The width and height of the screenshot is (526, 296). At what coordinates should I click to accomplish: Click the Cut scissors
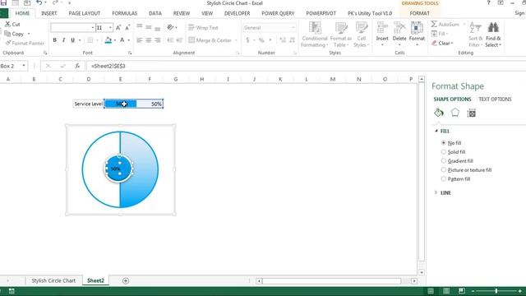point(7,24)
